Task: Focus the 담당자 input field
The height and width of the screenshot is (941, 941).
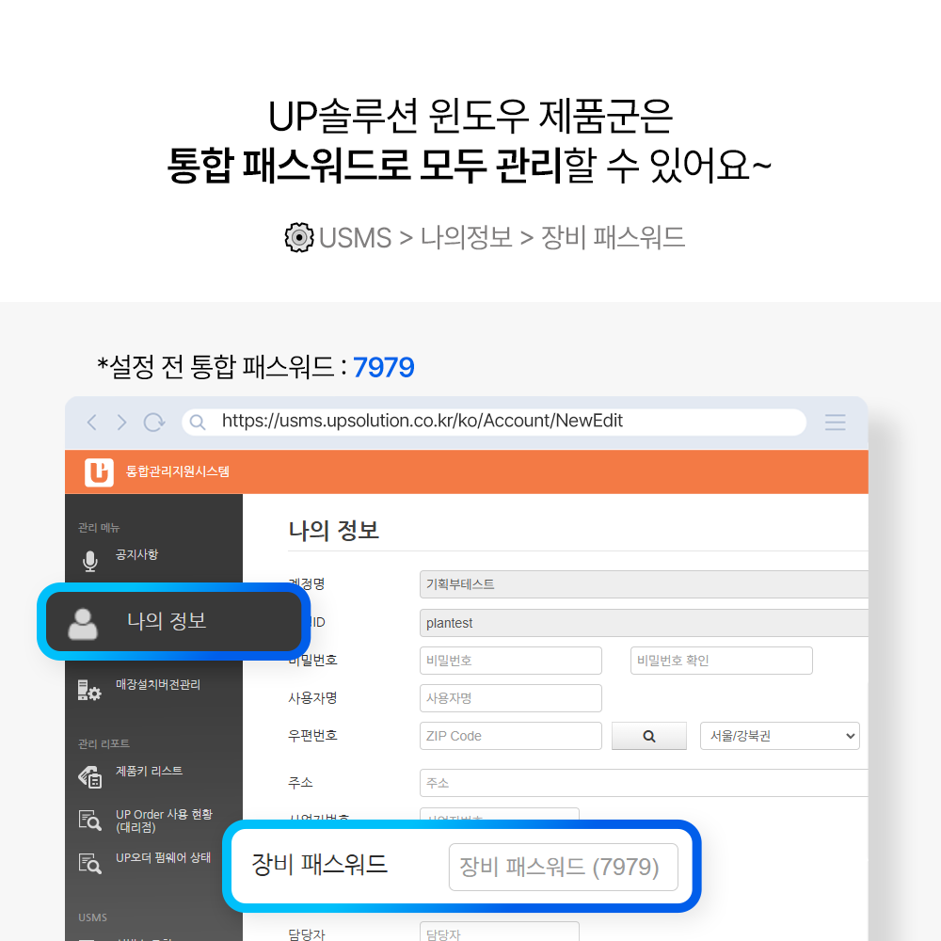Action: 500,932
